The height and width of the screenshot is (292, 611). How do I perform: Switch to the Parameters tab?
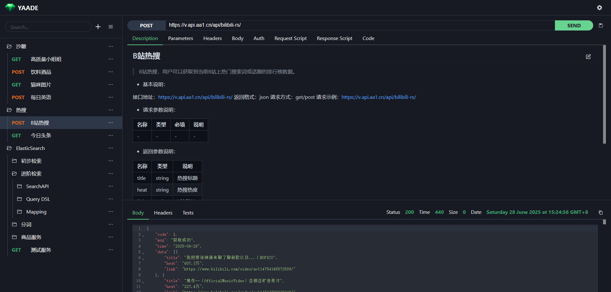[180, 38]
